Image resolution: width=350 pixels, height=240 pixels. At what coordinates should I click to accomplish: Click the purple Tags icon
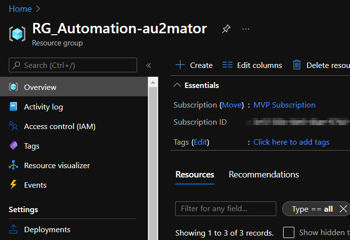click(x=13, y=146)
